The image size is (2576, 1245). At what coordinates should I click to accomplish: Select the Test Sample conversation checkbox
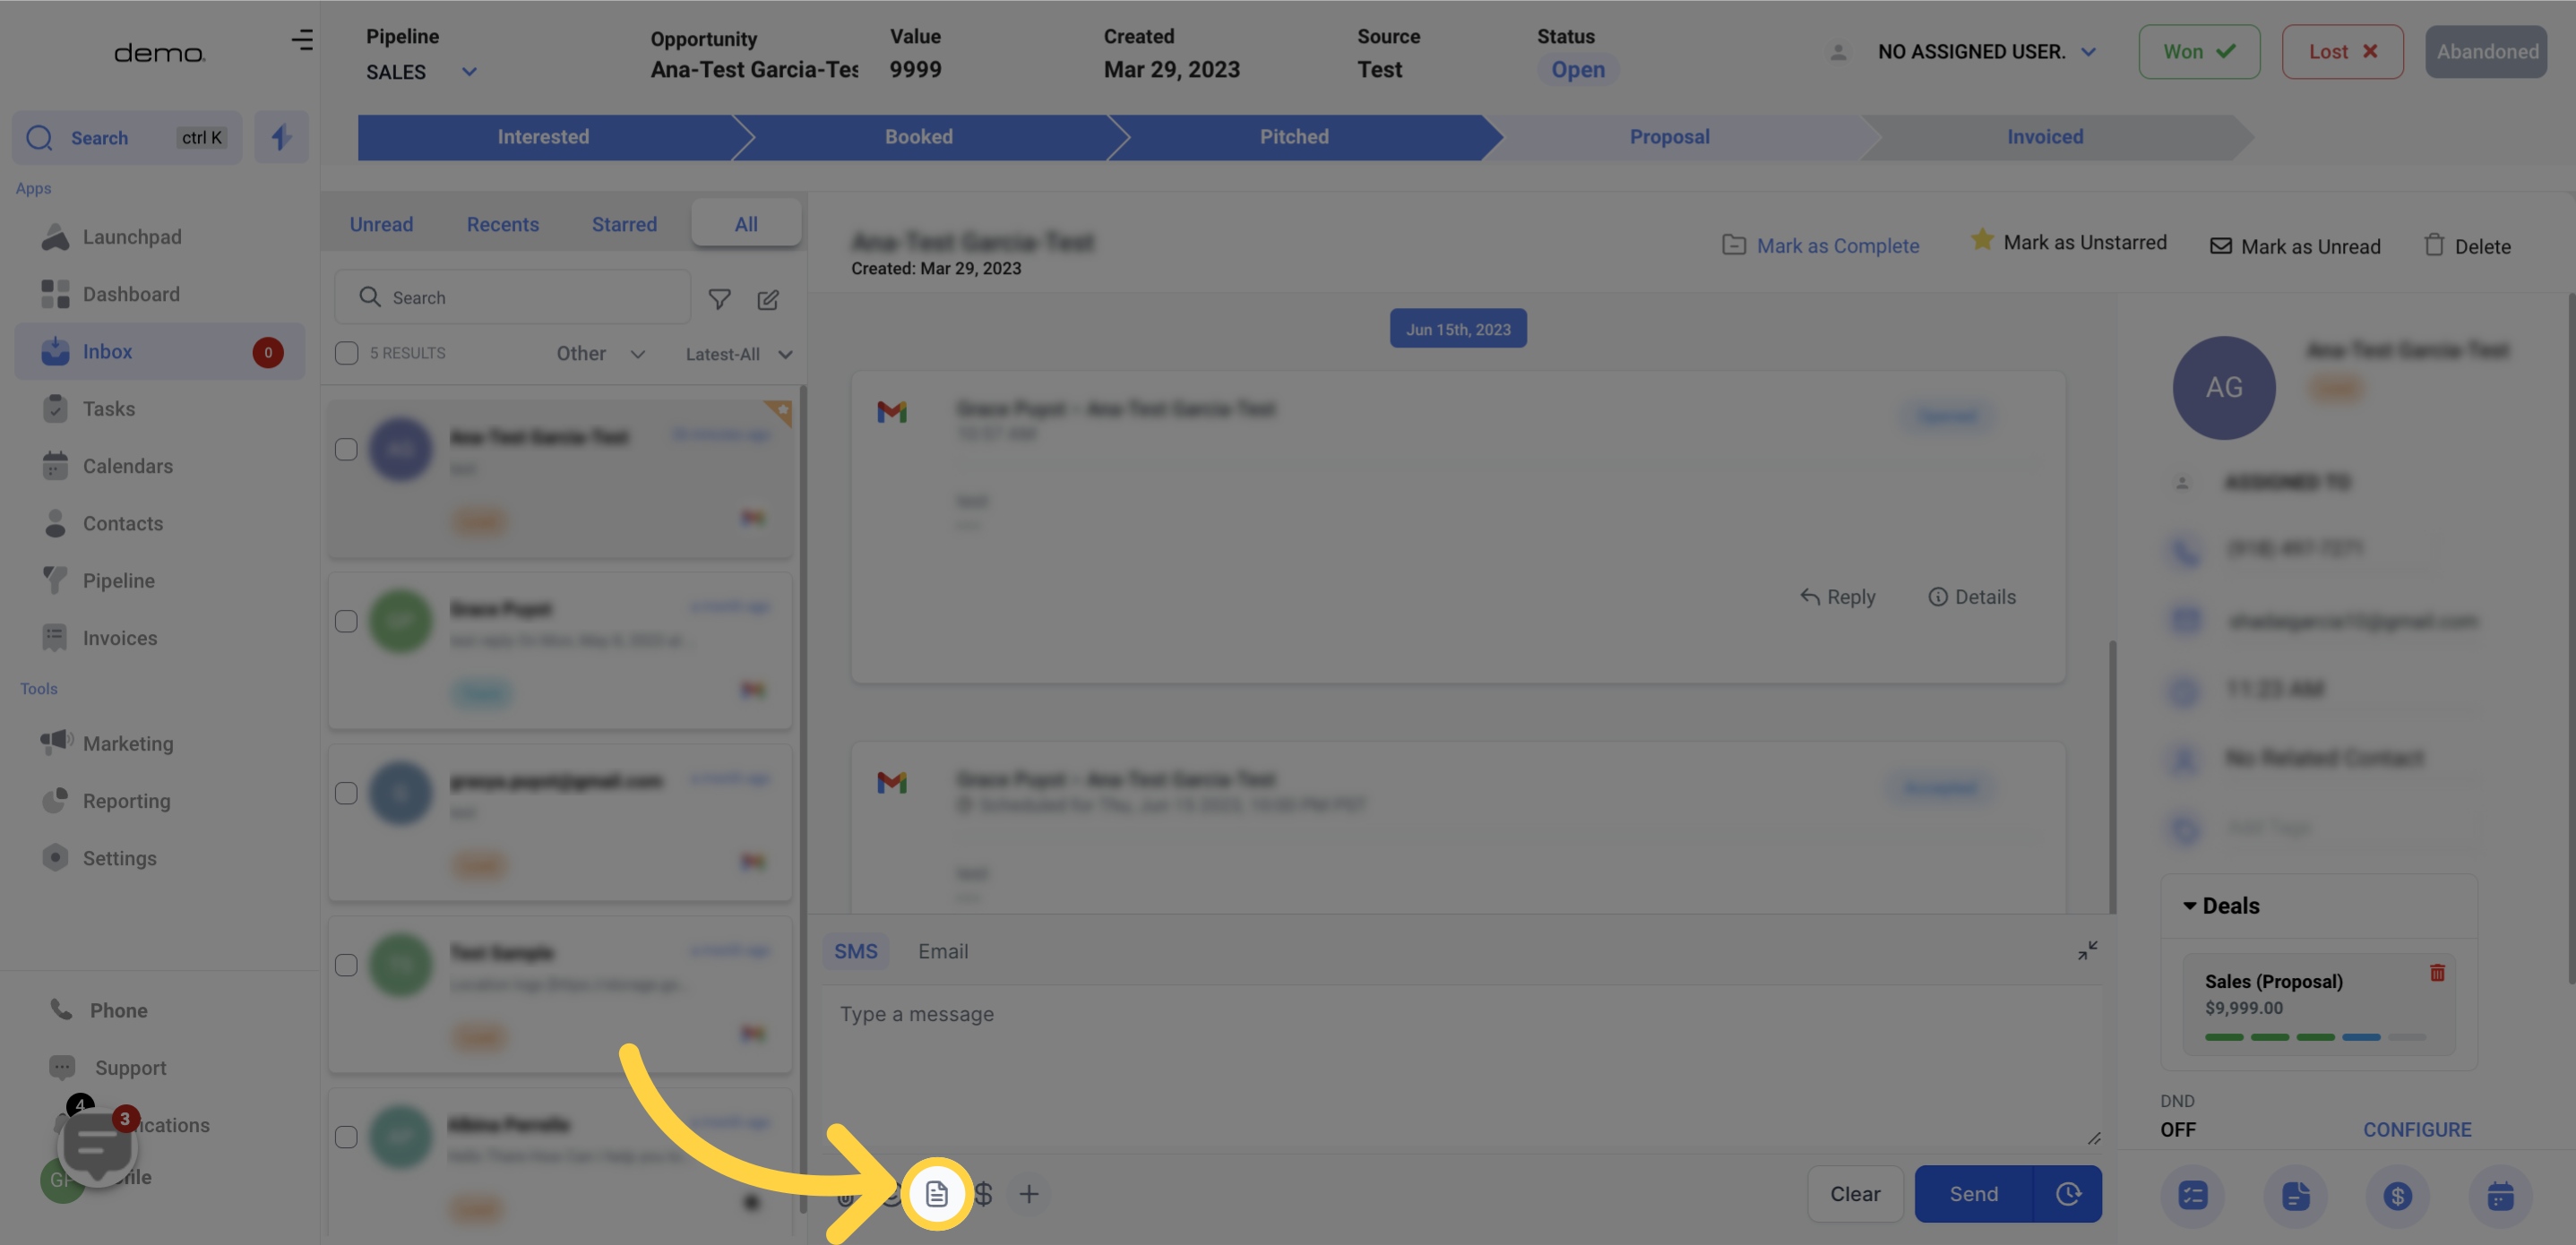coord(346,965)
